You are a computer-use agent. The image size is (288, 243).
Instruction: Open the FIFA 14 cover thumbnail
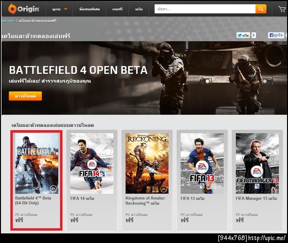pos(92,163)
